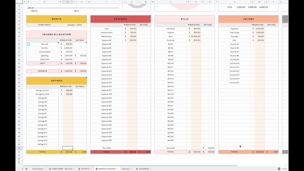This screenshot has height=171, width=304.
Task: Click the MONTH section header
Action: click(x=57, y=19)
